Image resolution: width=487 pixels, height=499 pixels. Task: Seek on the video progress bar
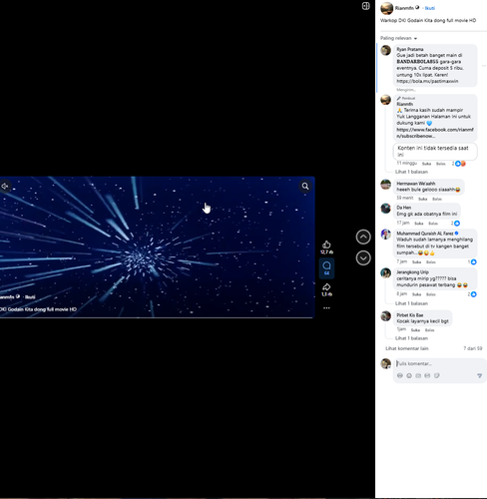tap(157, 317)
